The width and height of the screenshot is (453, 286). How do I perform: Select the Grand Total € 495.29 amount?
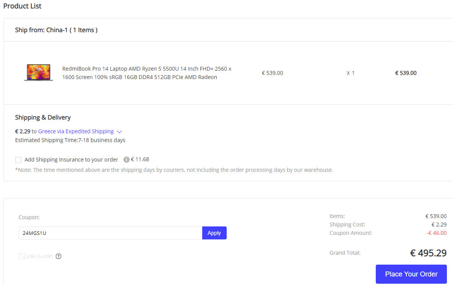click(x=428, y=253)
